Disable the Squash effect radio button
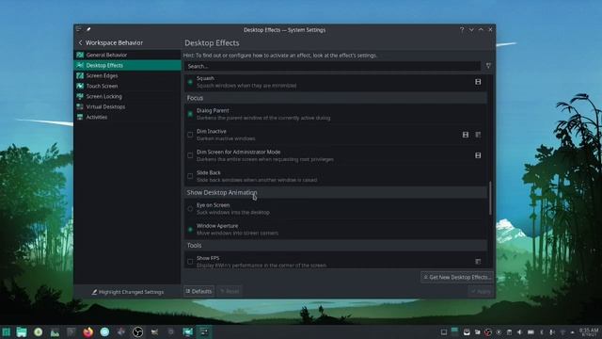The height and width of the screenshot is (339, 602). coord(190,82)
